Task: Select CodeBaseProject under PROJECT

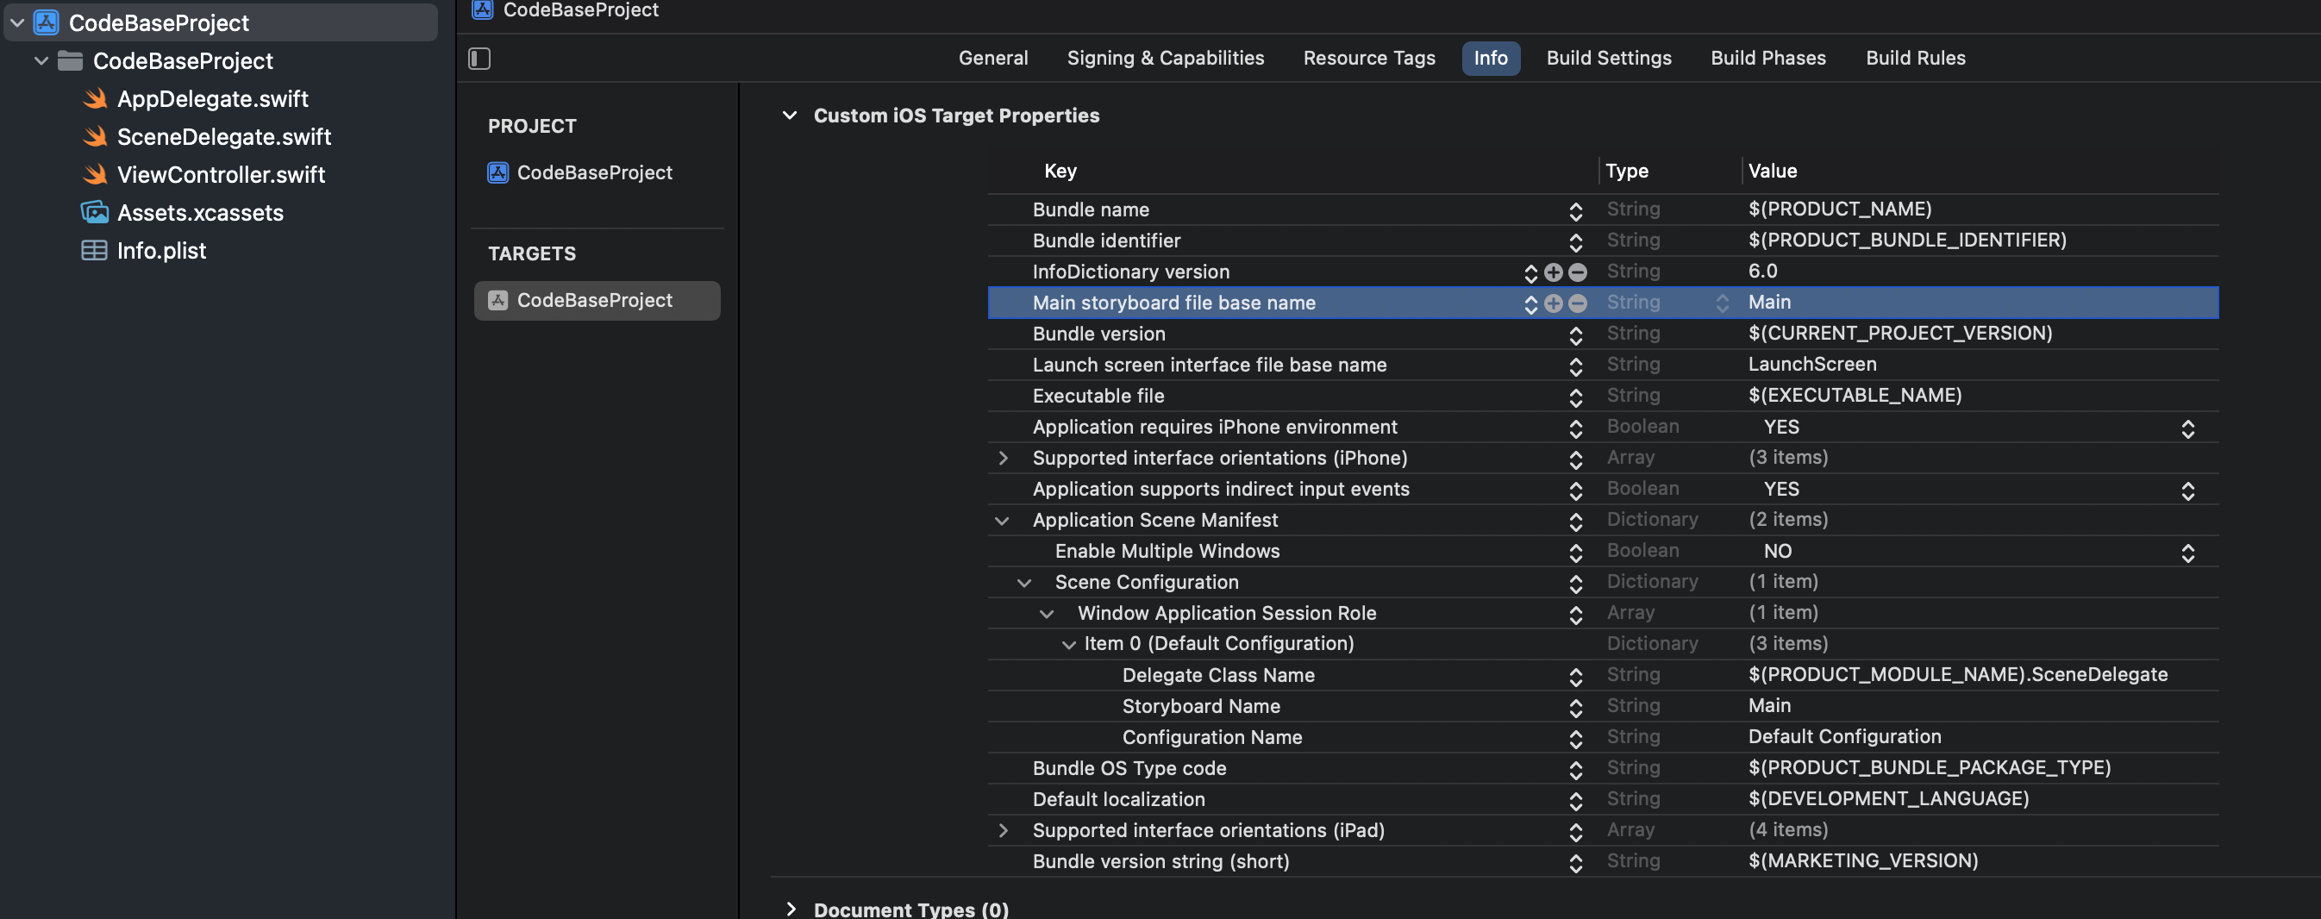Action: (595, 172)
